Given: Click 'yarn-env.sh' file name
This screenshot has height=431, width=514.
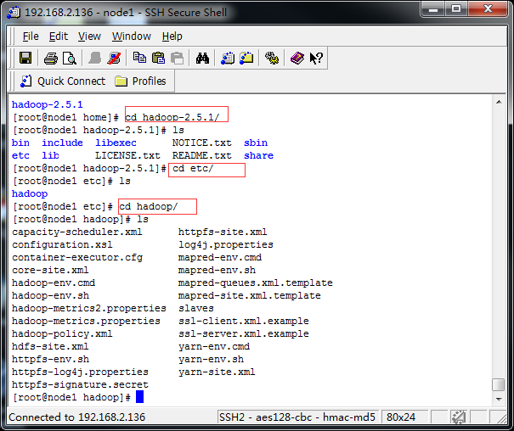Looking at the screenshot, I should [211, 359].
